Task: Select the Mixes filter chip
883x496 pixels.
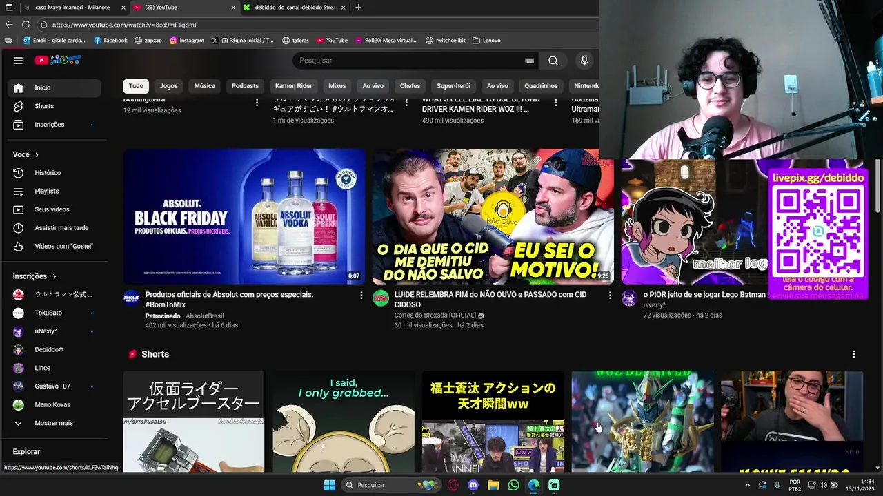Action: [337, 86]
